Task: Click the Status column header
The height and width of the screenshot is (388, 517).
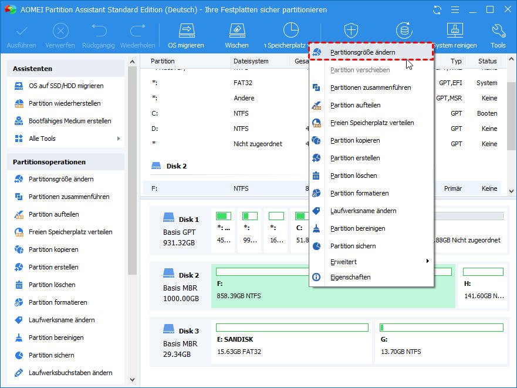Action: tap(487, 61)
